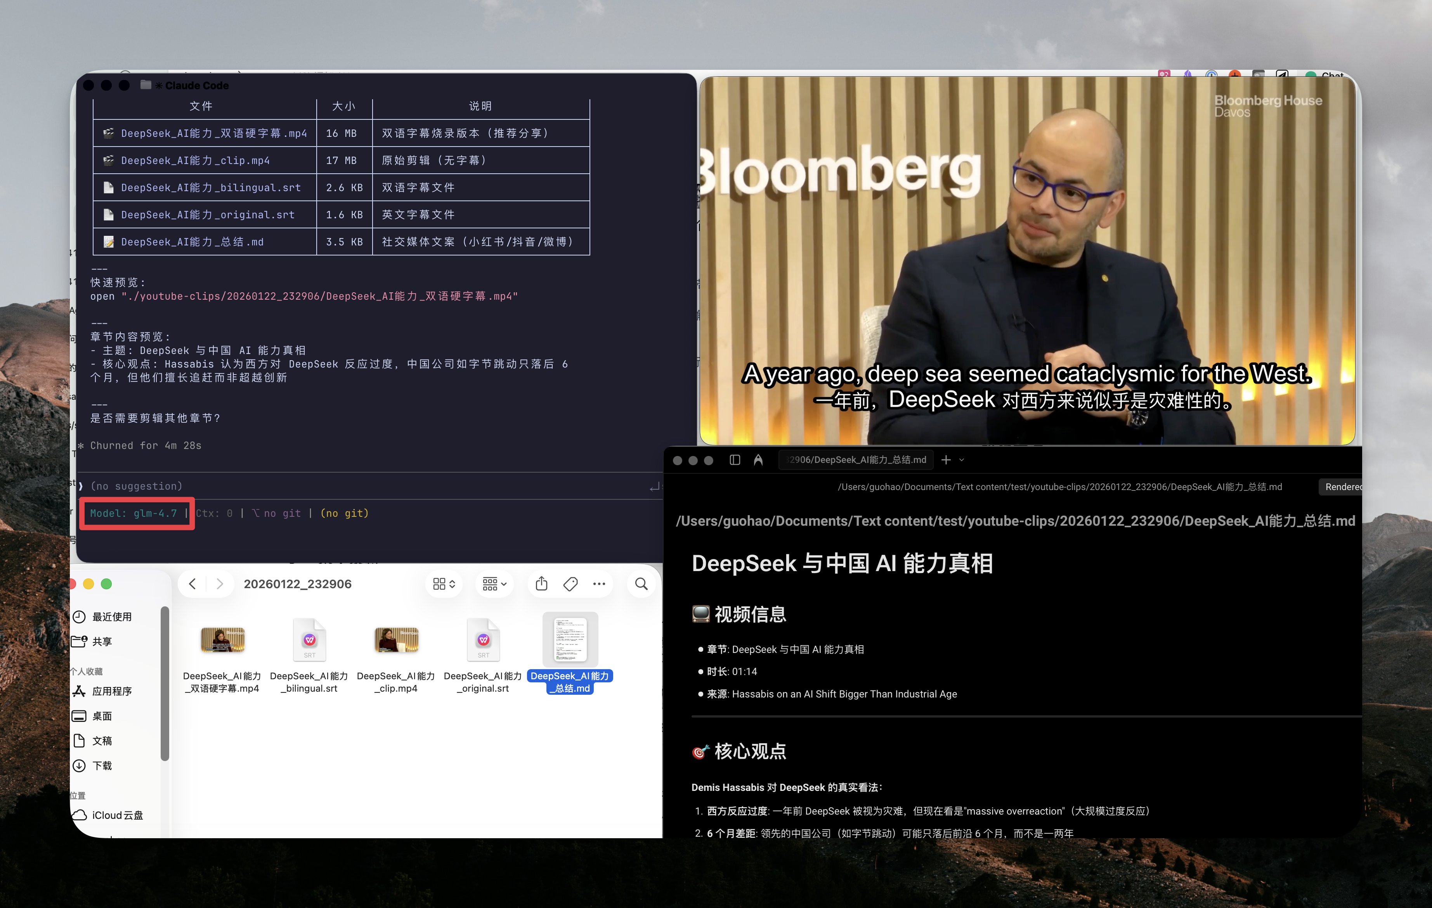The image size is (1432, 908).
Task: Toggle the sidebar in the markdown viewer
Action: 735,460
